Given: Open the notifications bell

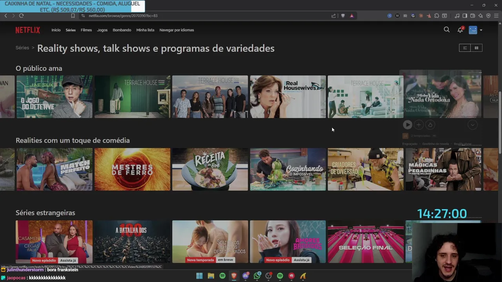Looking at the screenshot, I should pos(460,30).
